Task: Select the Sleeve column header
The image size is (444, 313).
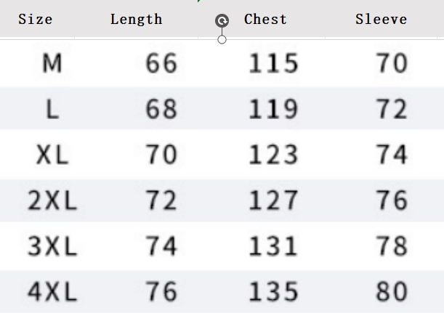Action: [x=382, y=19]
